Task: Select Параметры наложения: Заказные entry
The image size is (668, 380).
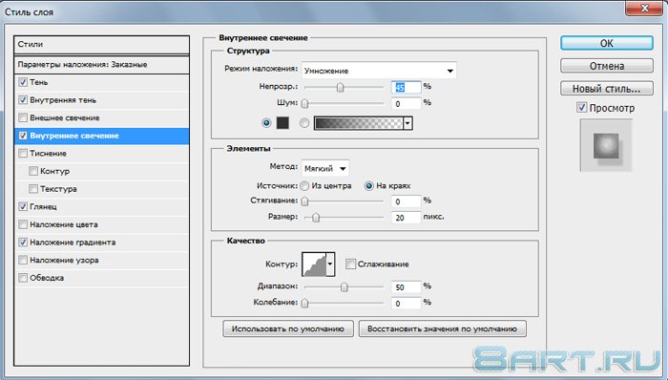Action: coord(102,64)
